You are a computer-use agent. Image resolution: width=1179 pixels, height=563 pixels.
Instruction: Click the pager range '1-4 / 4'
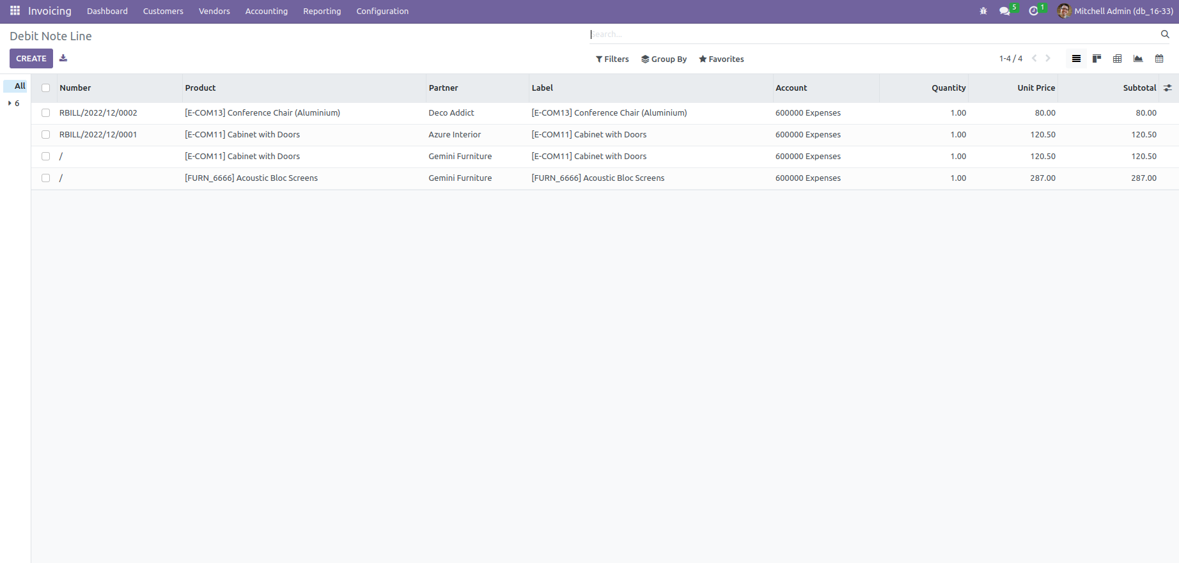(1011, 59)
